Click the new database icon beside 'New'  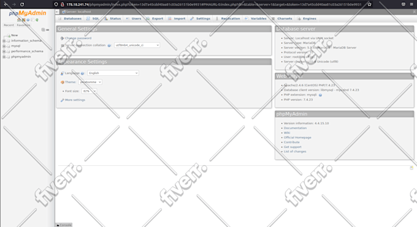(x=9, y=35)
